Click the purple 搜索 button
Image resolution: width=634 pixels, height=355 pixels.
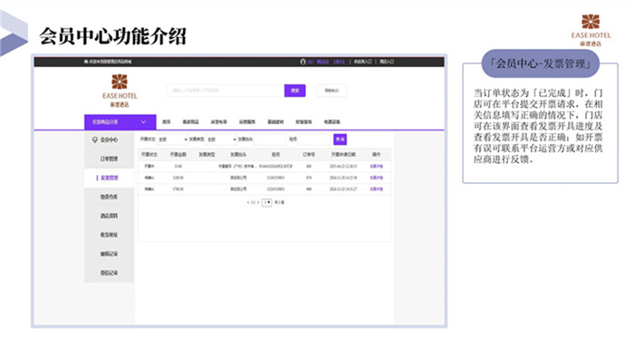click(294, 91)
